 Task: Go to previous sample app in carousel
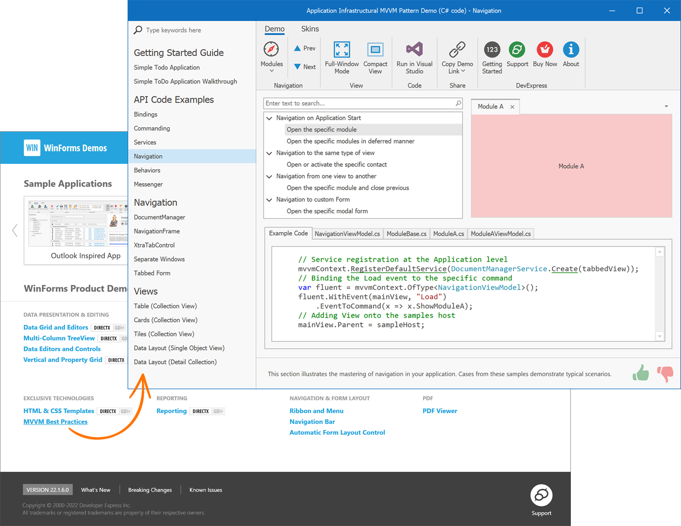(15, 230)
